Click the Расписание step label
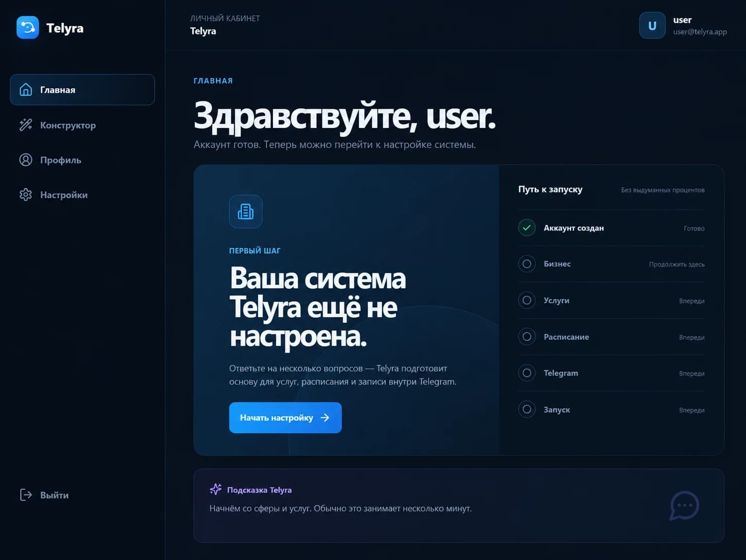 coord(566,337)
